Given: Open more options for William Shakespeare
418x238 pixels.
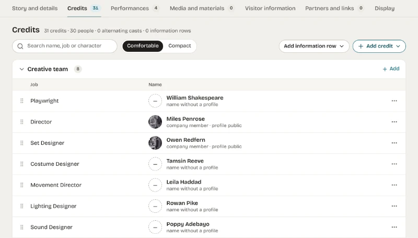Looking at the screenshot, I should coord(394,101).
